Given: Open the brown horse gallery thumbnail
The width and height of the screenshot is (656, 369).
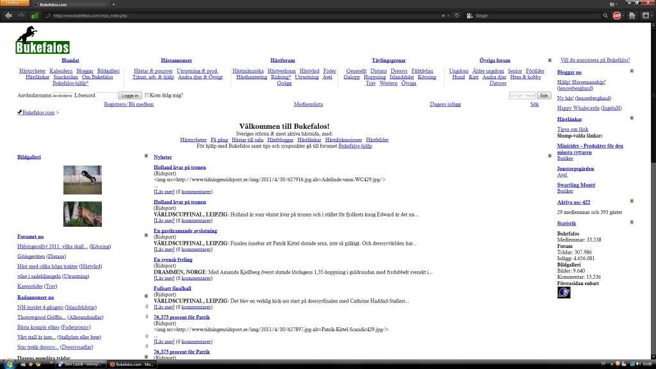Looking at the screenshot, I should [x=83, y=214].
